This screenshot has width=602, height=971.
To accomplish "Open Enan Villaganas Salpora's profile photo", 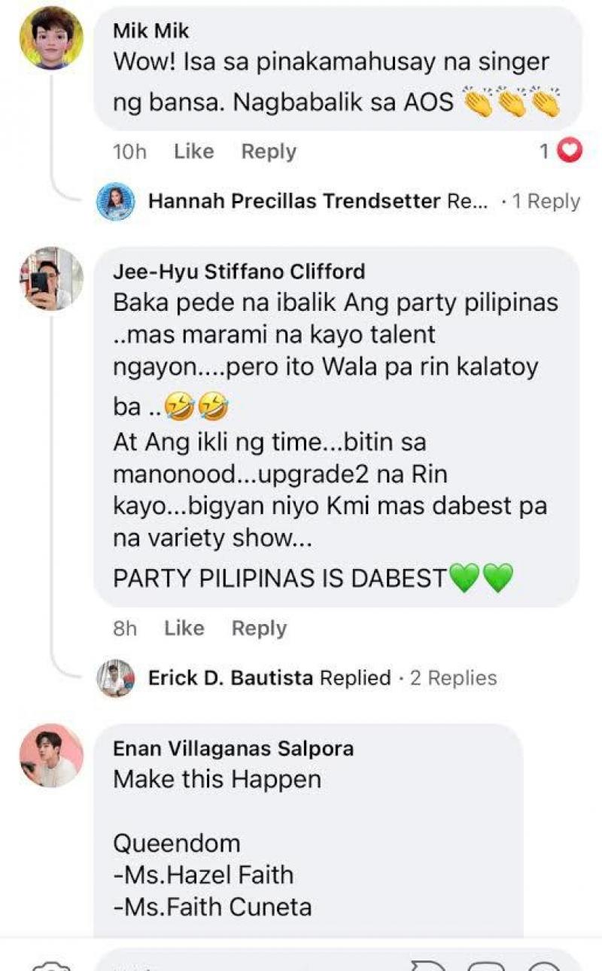I will point(50,755).
